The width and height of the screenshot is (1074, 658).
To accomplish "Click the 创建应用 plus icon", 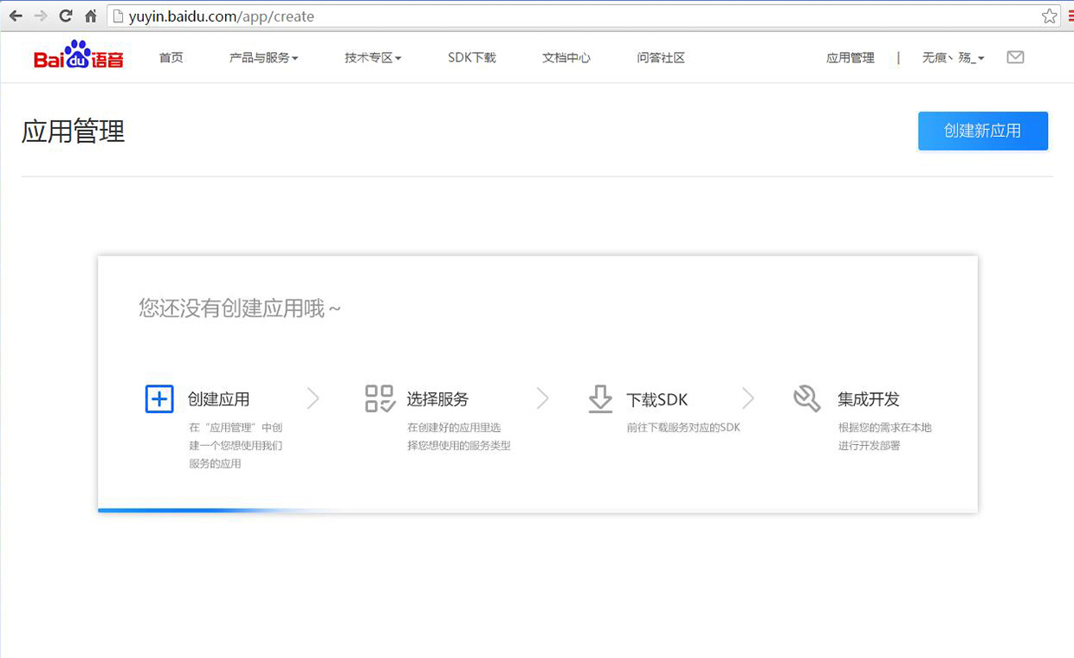I will [x=159, y=399].
